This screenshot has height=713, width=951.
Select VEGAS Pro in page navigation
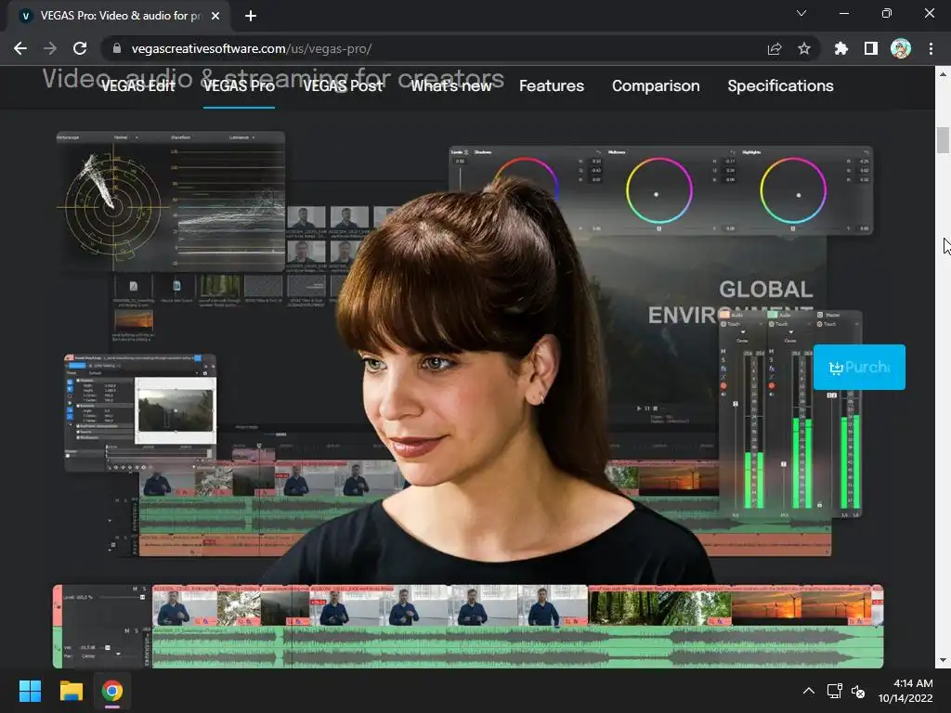(x=239, y=86)
